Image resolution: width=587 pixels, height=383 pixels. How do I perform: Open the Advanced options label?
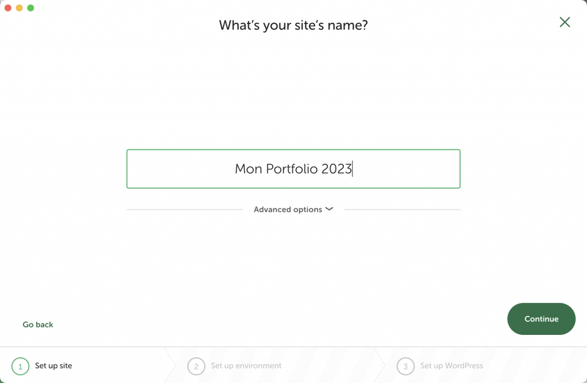pos(288,210)
